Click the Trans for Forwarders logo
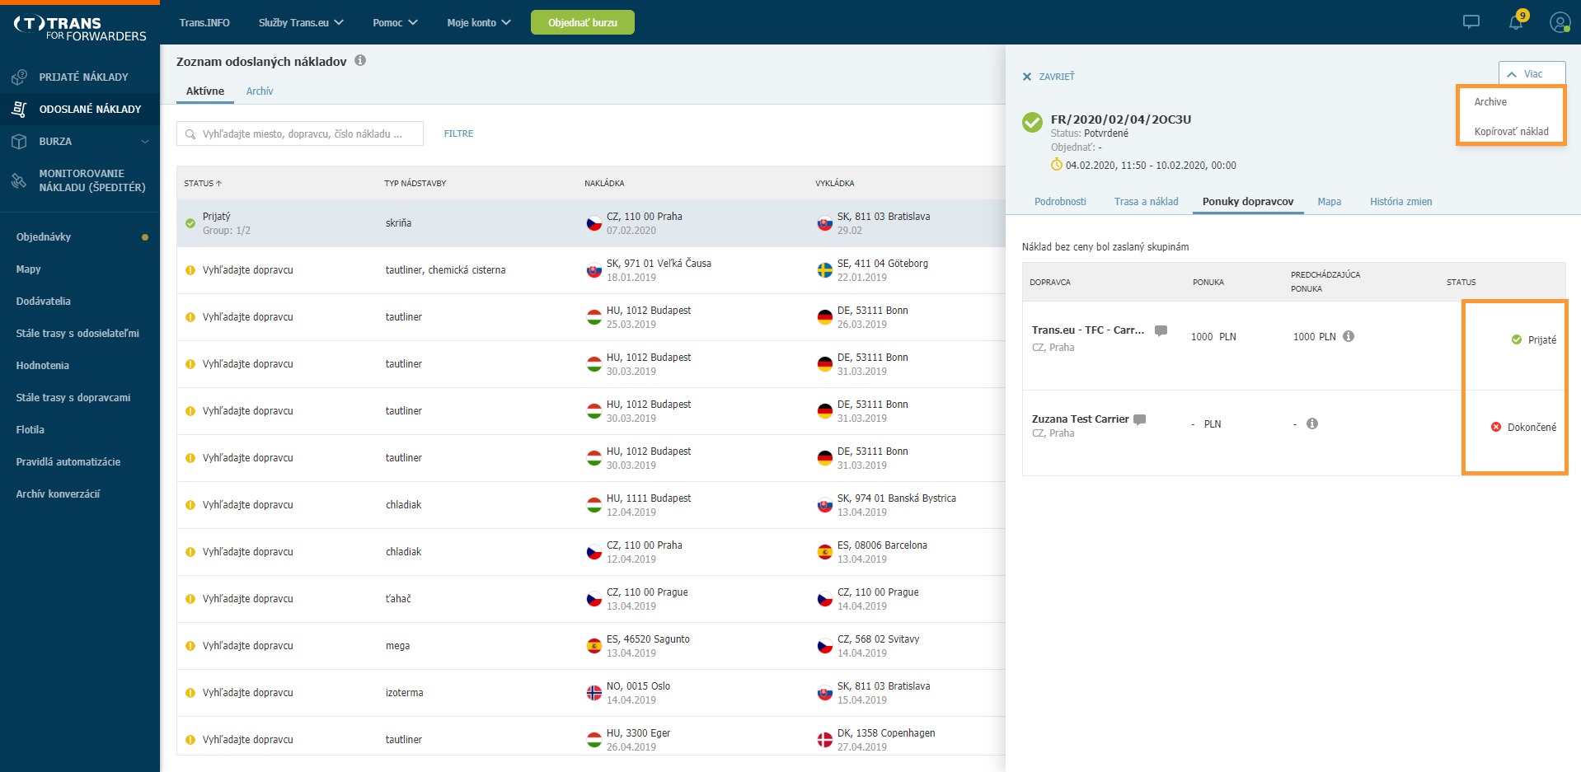1581x772 pixels. coord(80,28)
